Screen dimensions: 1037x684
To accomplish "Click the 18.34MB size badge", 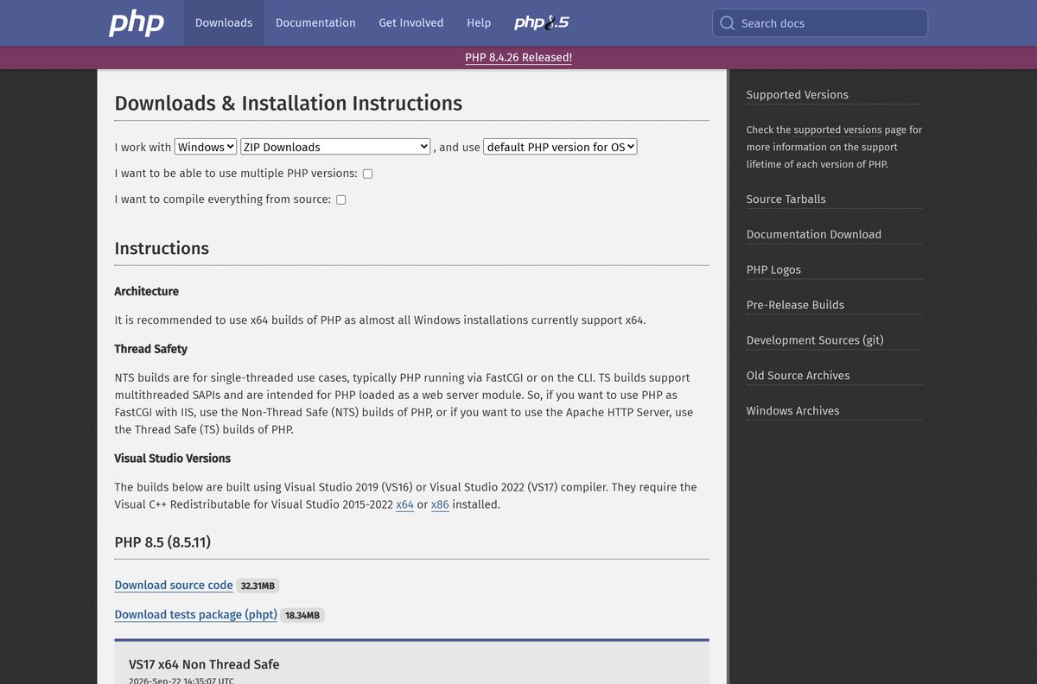I will pos(302,616).
